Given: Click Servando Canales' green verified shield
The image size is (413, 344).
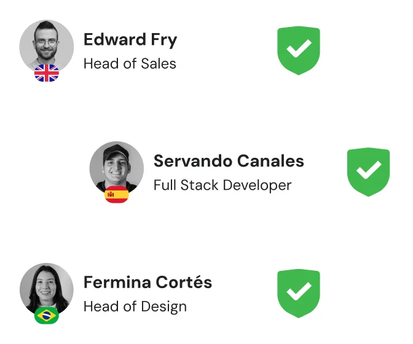Looking at the screenshot, I should point(368,172).
